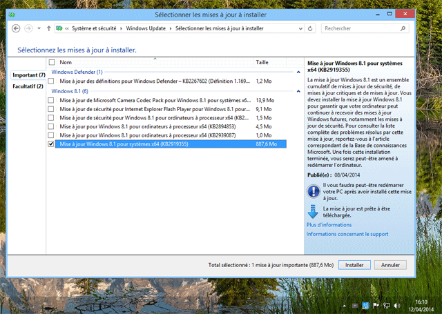Click the Back navigation arrow
The image size is (442, 314).
click(x=16, y=28)
